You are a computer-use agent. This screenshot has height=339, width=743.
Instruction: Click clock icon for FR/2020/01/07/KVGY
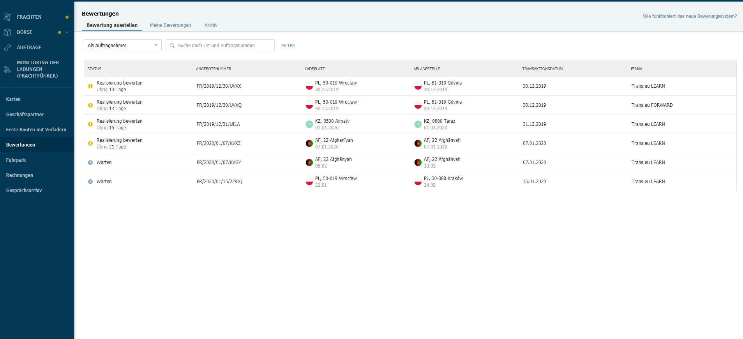[x=90, y=162]
